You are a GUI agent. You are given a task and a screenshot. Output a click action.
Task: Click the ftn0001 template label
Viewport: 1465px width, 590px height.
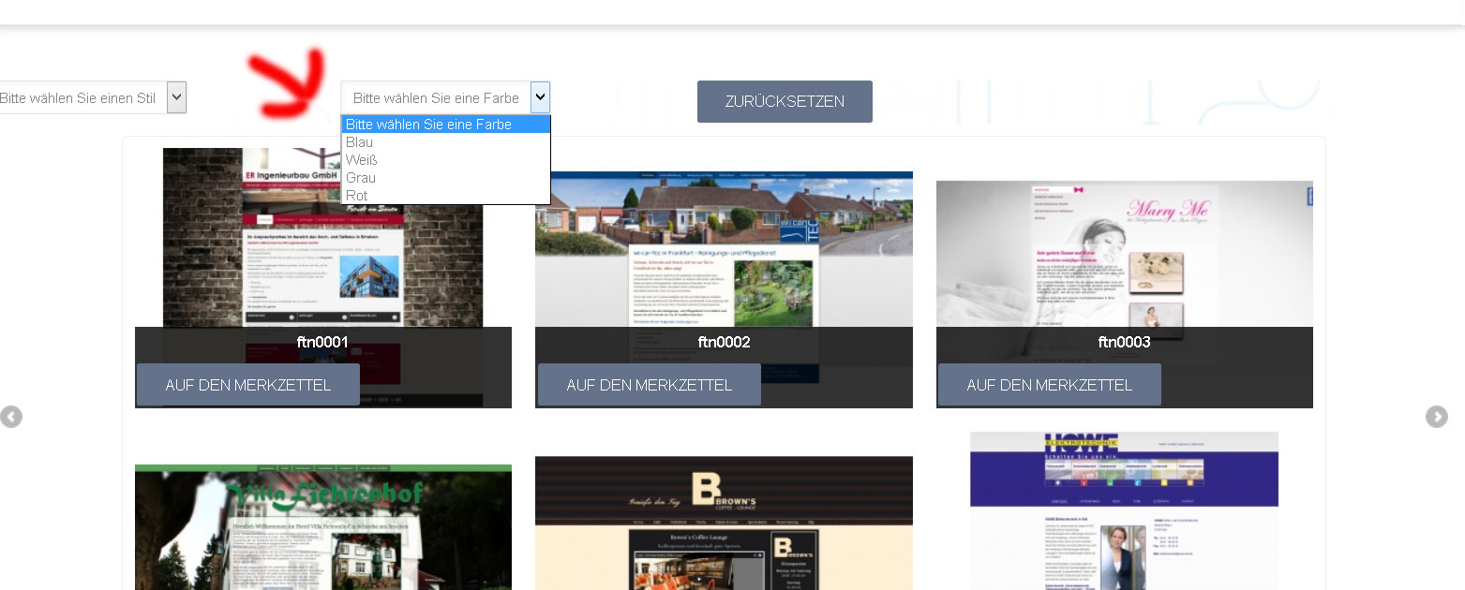coord(323,343)
